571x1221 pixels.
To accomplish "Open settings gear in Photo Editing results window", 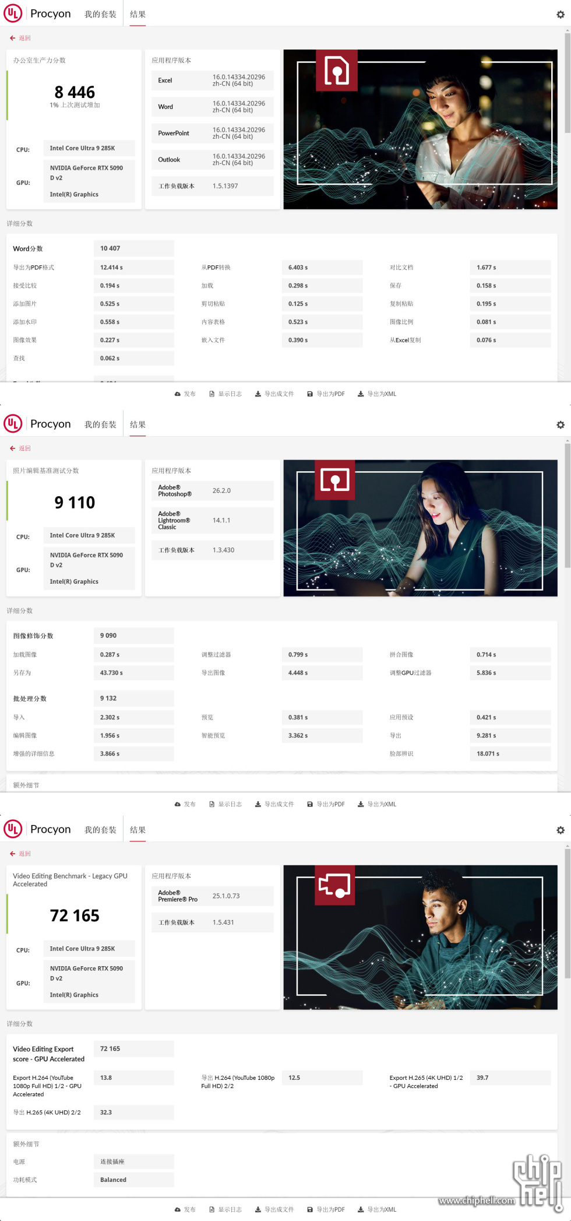I will 560,425.
